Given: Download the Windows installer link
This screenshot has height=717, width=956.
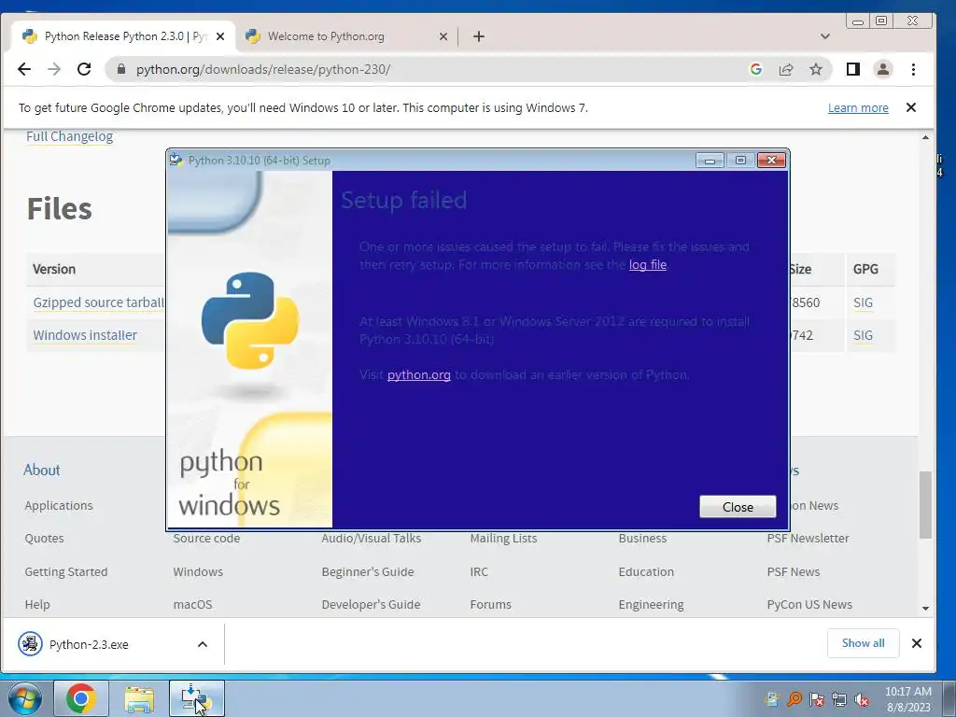Looking at the screenshot, I should [85, 335].
